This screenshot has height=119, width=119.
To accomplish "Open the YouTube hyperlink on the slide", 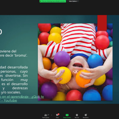I will click(x=10, y=101).
